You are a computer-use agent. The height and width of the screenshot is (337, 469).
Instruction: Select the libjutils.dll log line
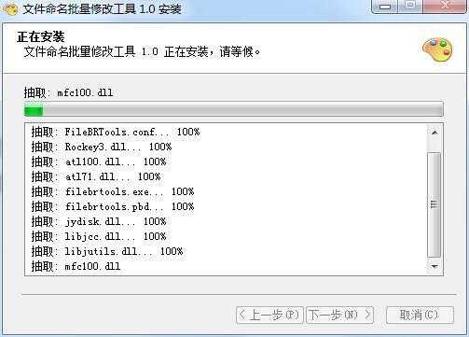107,251
